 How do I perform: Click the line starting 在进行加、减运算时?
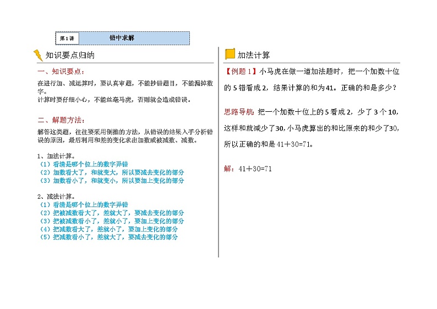pyautogui.click(x=125, y=83)
